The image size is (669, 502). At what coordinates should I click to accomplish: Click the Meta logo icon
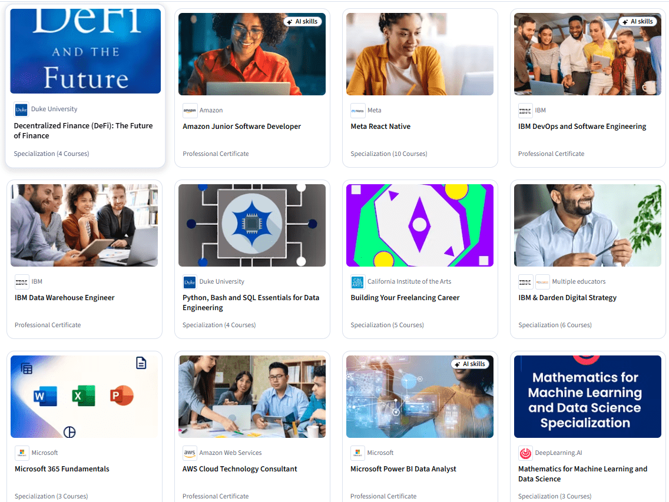pyautogui.click(x=357, y=111)
